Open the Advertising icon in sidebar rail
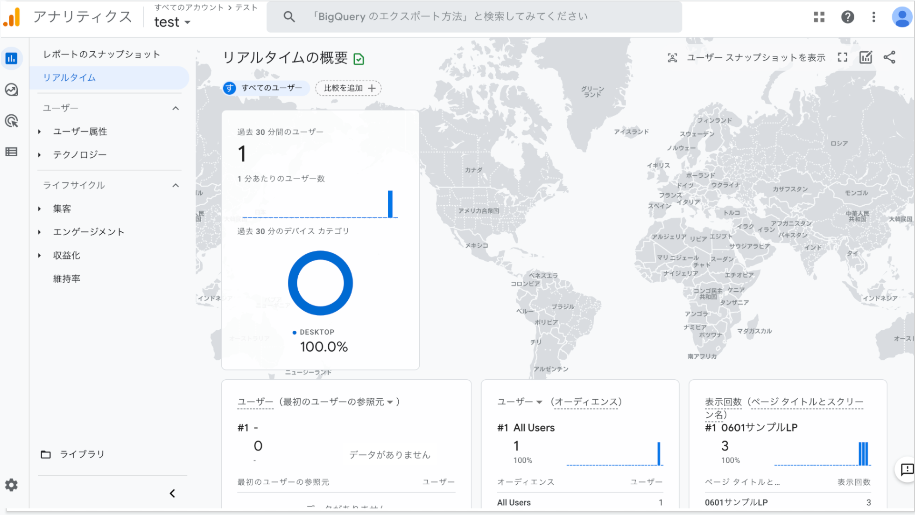This screenshot has height=515, width=915. [x=12, y=121]
